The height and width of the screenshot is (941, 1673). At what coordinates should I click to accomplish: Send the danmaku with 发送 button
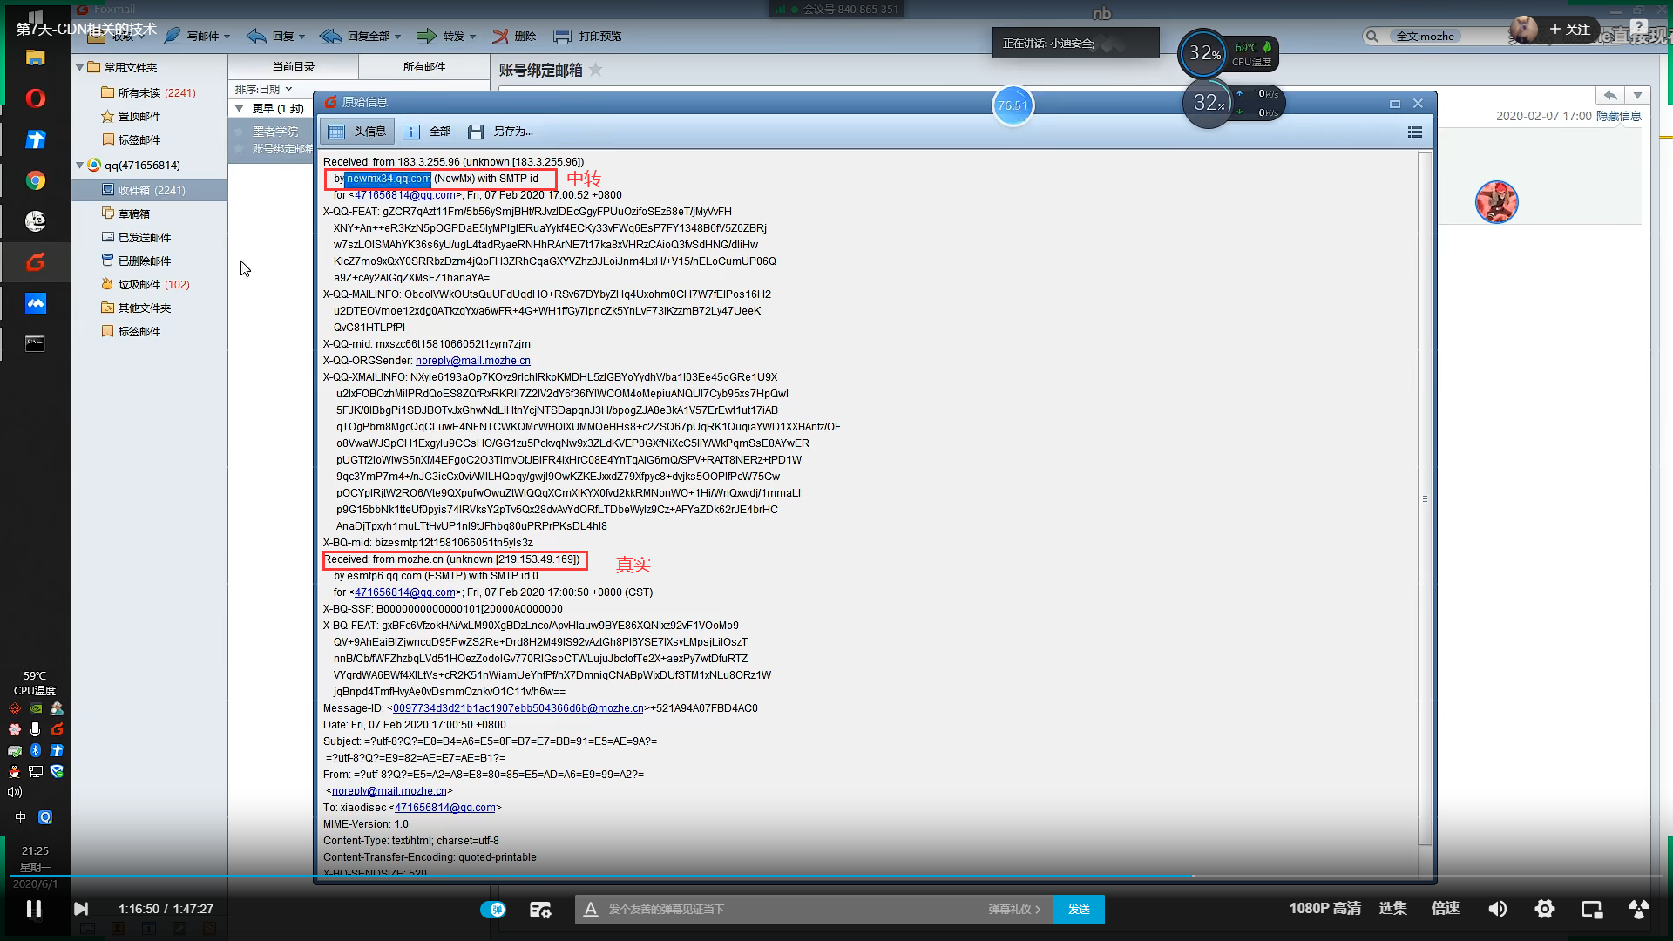(x=1079, y=909)
